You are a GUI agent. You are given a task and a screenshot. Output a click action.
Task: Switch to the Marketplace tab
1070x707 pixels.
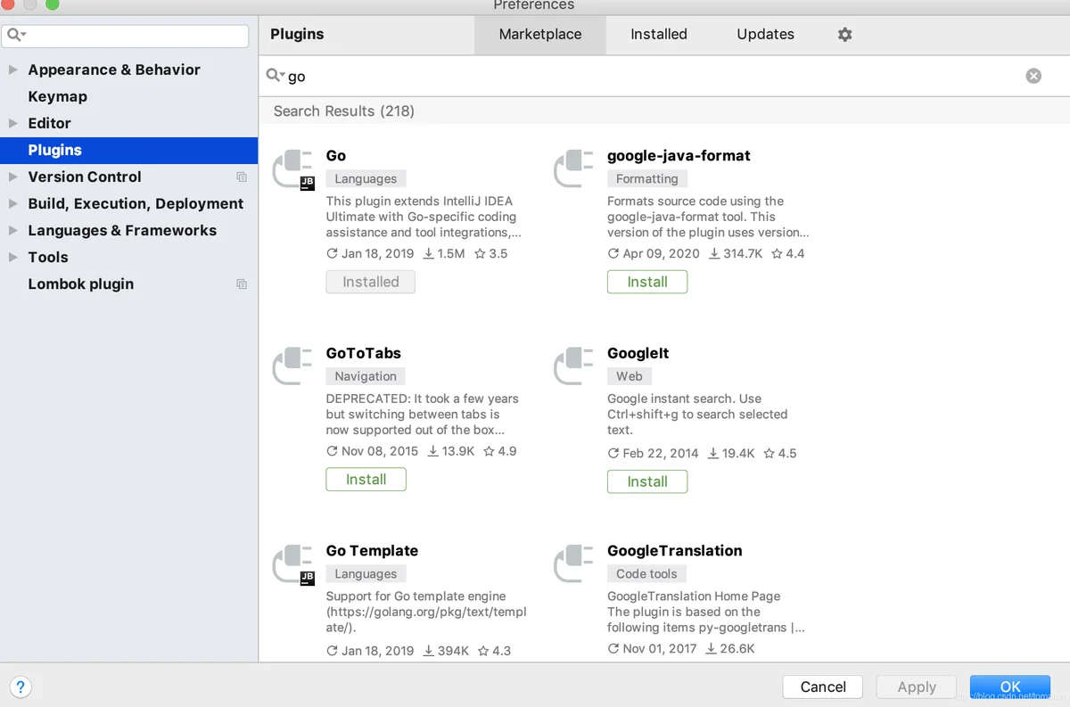[540, 35]
